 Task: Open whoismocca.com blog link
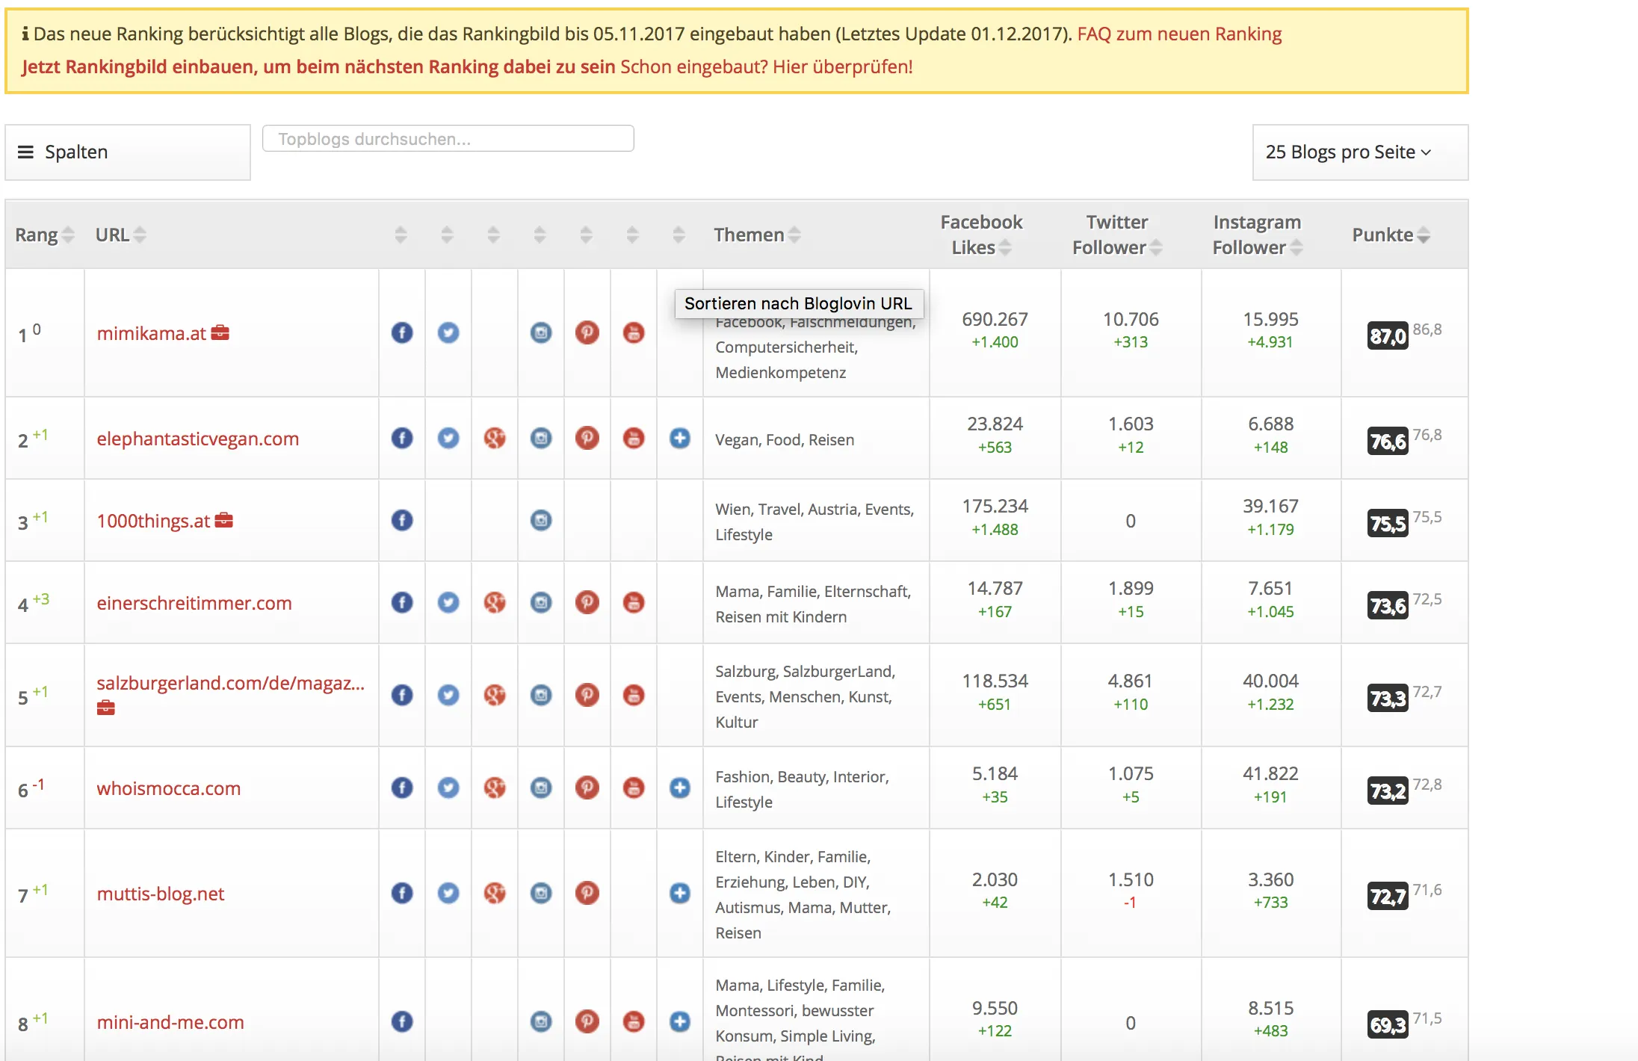point(169,788)
